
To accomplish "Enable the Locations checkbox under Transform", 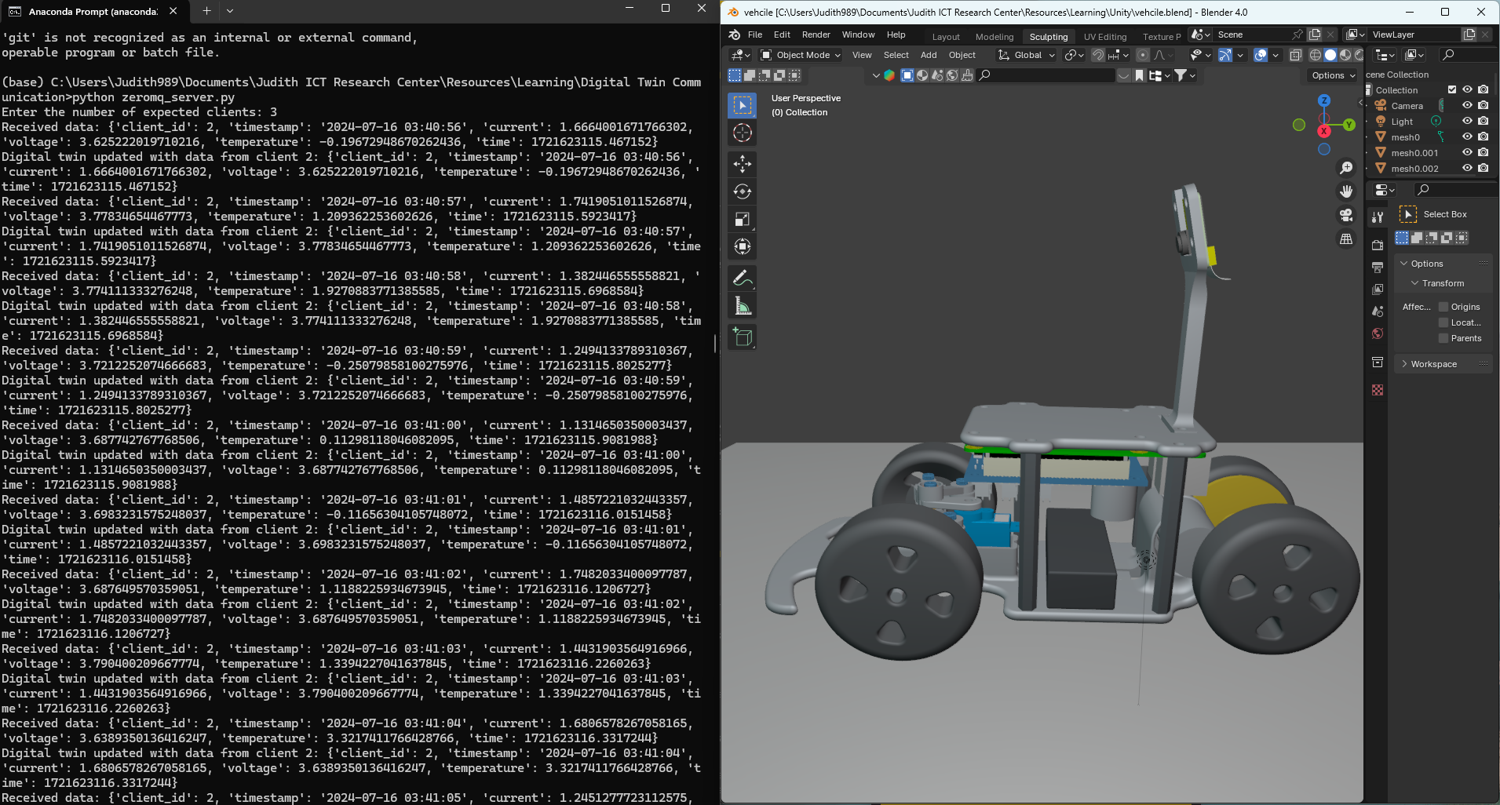I will click(x=1443, y=322).
